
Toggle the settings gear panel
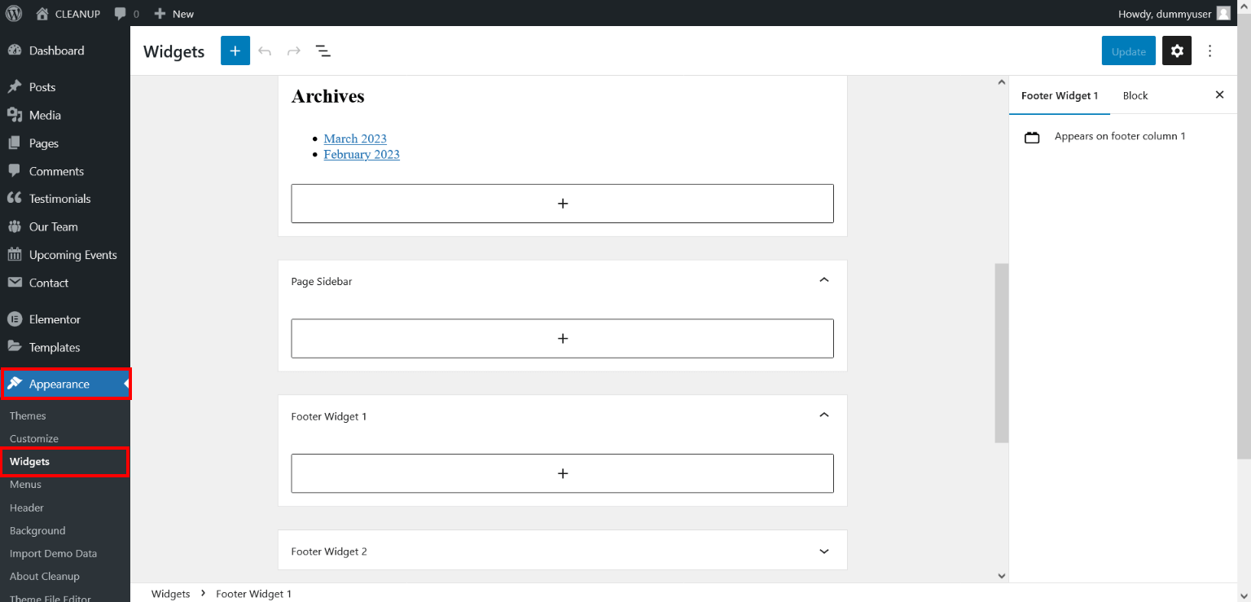1177,51
